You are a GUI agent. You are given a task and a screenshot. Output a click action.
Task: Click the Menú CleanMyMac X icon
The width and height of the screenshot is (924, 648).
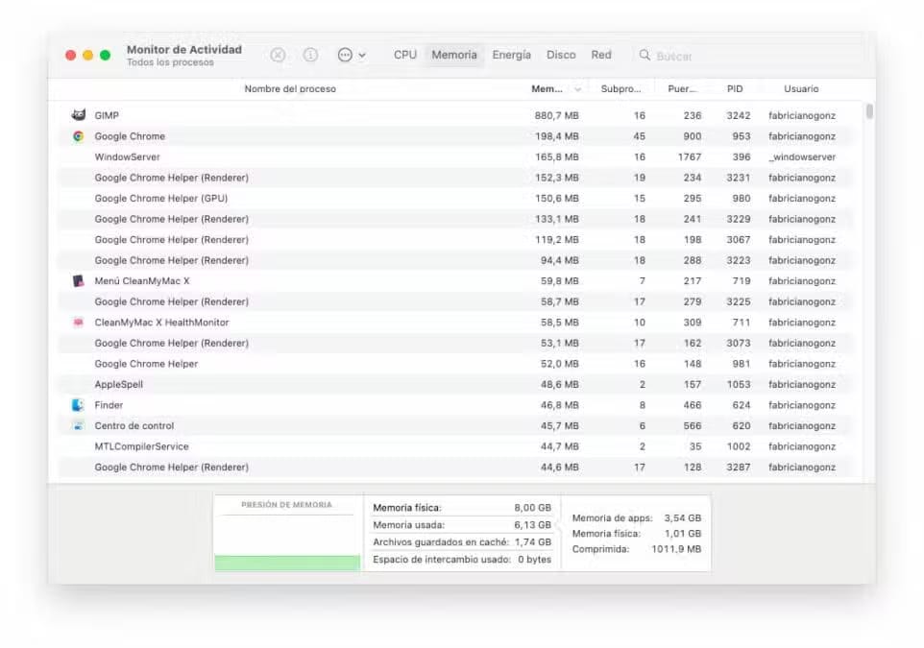coord(79,281)
